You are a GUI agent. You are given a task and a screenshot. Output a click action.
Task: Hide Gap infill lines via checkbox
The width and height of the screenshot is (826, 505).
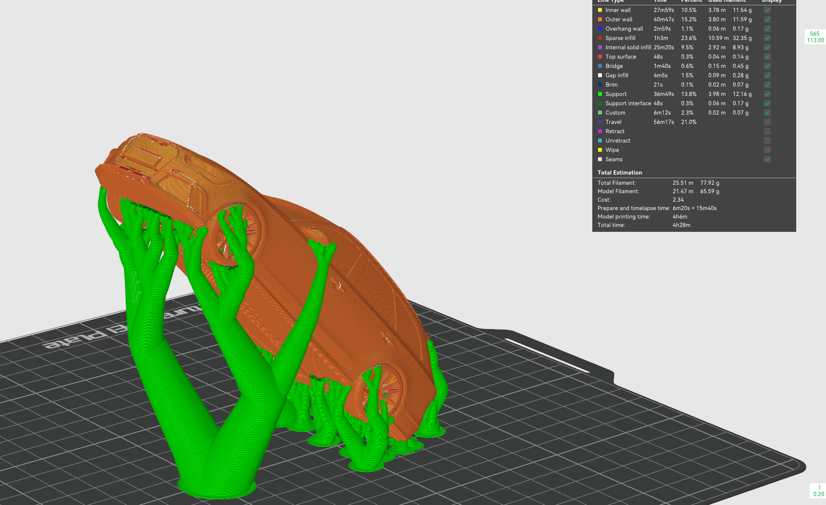pyautogui.click(x=767, y=76)
